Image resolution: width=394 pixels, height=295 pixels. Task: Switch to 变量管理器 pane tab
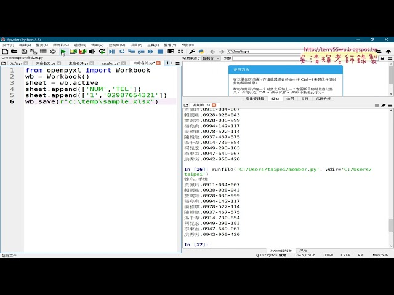(x=255, y=98)
